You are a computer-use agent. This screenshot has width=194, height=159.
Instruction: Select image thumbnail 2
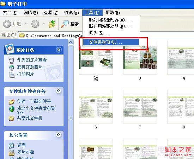pos(96,58)
